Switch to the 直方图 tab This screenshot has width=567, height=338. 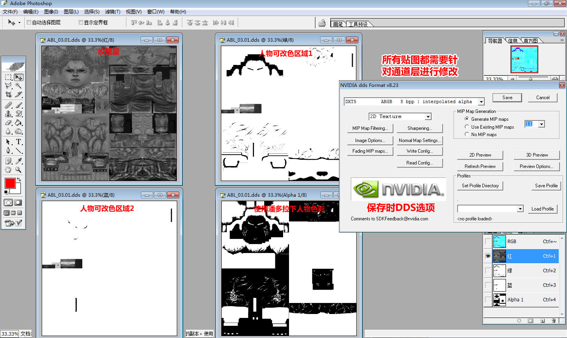(x=530, y=41)
